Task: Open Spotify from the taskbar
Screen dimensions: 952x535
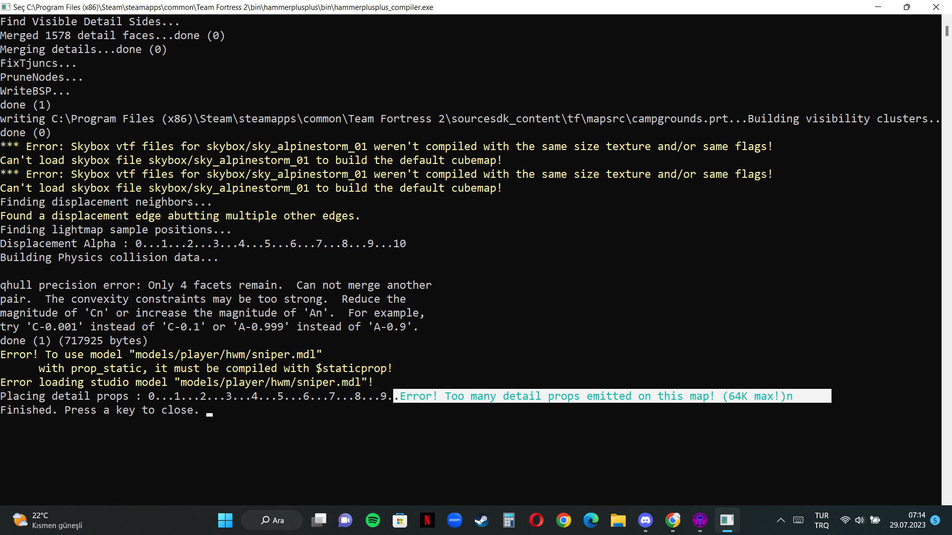Action: coord(373,520)
